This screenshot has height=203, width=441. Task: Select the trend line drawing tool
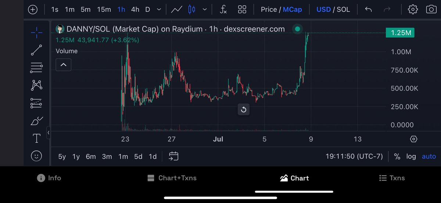(36, 50)
